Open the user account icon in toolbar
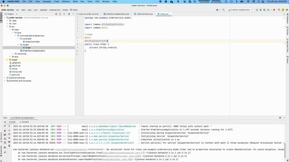 click(218, 10)
